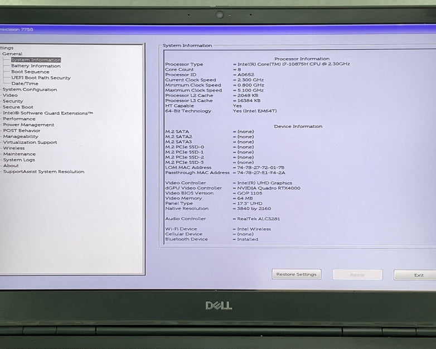Click the Precision 7750 title bar text

[17, 29]
